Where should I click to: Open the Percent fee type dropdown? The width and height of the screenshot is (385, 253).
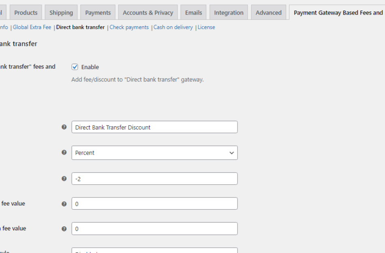(x=154, y=153)
